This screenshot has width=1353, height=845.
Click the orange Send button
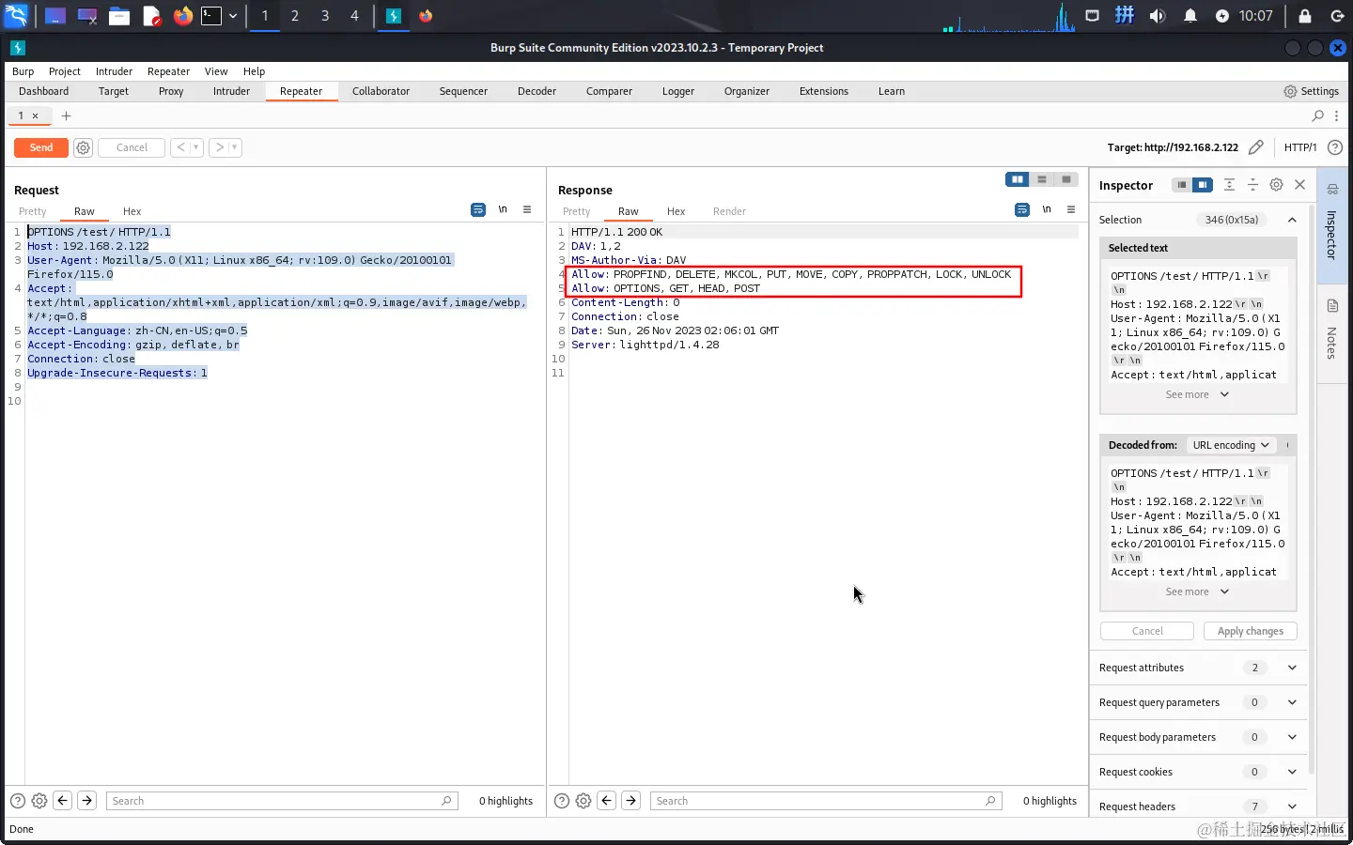(41, 147)
